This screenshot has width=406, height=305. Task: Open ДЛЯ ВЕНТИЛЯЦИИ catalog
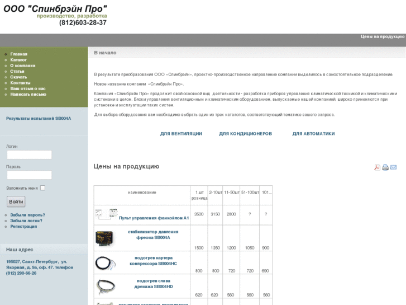181,134
